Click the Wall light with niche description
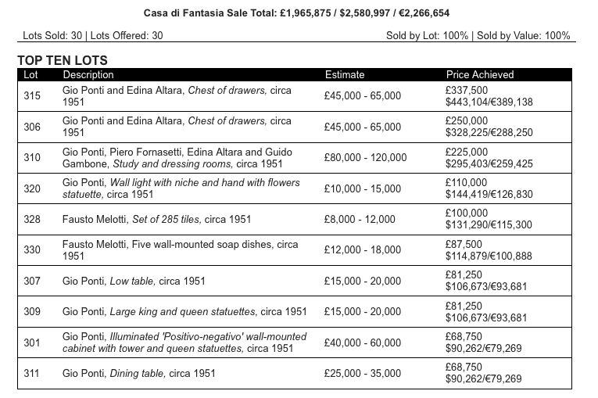 181,188
